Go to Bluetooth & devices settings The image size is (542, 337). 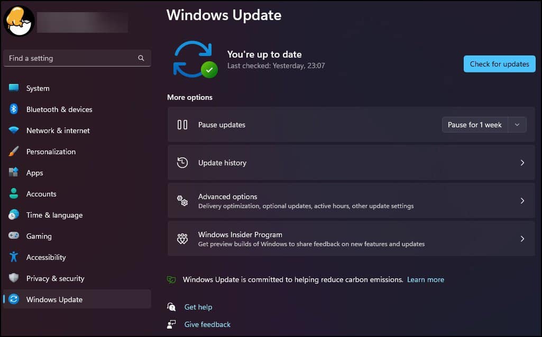[77, 109]
